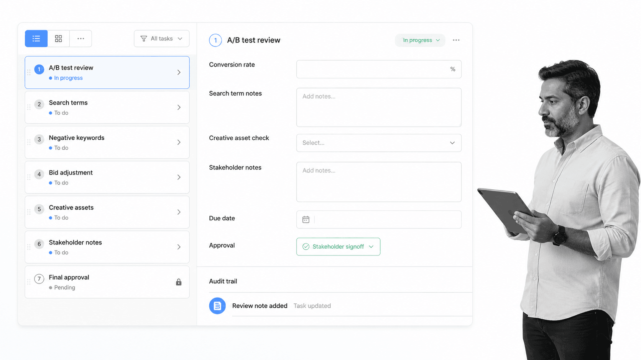
Task: Open the In progress status dropdown
Action: pos(420,40)
